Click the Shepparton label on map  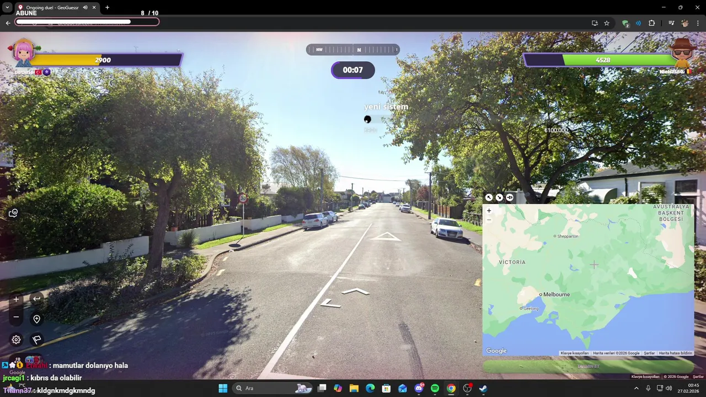[x=568, y=236]
